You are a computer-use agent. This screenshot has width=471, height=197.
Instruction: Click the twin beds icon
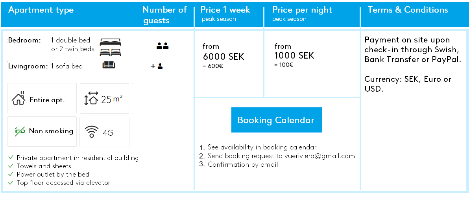coord(110,52)
